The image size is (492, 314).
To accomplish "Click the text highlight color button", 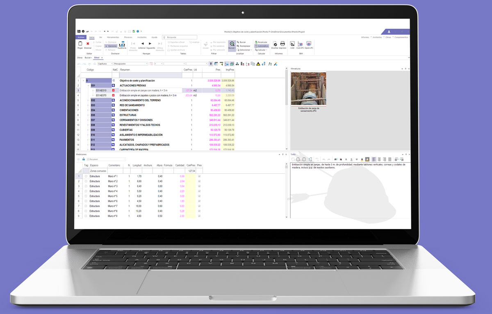I will point(367,159).
